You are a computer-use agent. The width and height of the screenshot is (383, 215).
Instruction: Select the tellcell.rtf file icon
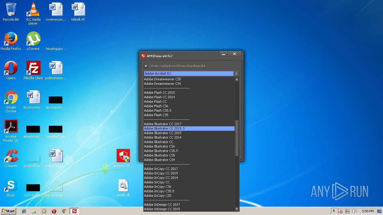coord(78,12)
